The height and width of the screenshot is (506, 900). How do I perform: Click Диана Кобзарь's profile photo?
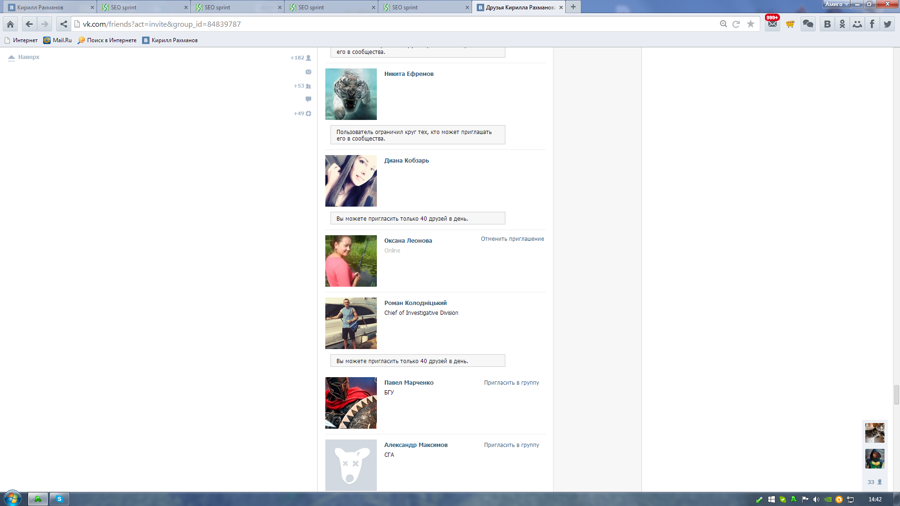[x=351, y=181]
